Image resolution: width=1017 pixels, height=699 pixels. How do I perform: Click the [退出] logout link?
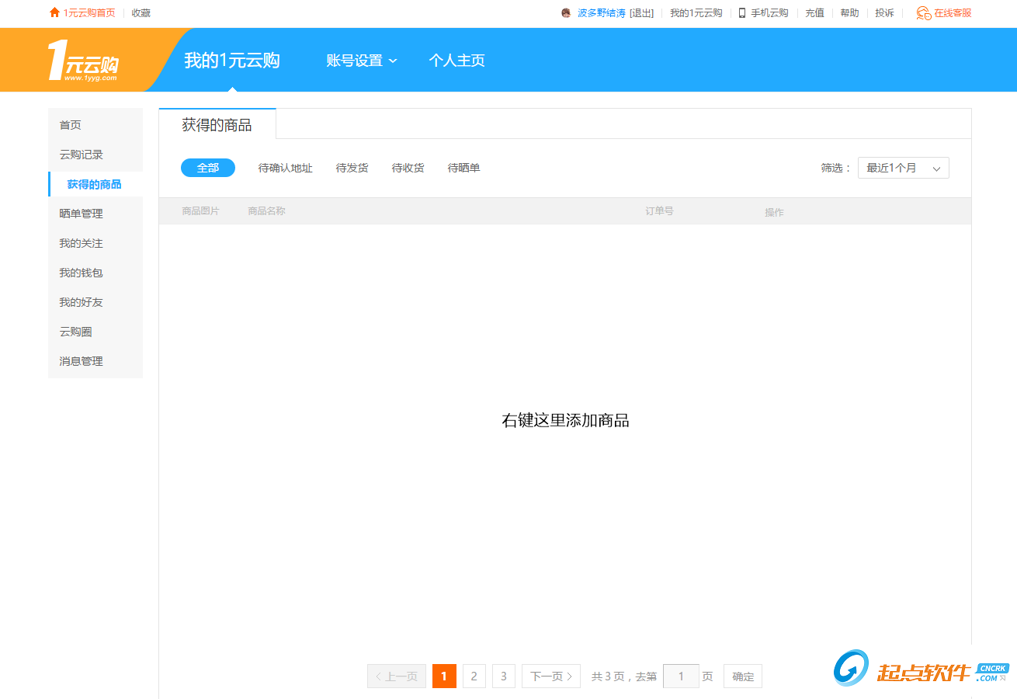pos(641,12)
